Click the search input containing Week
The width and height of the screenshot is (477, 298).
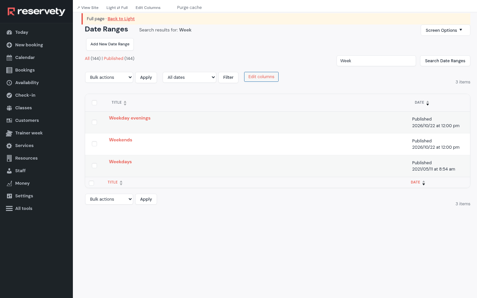pos(376,61)
